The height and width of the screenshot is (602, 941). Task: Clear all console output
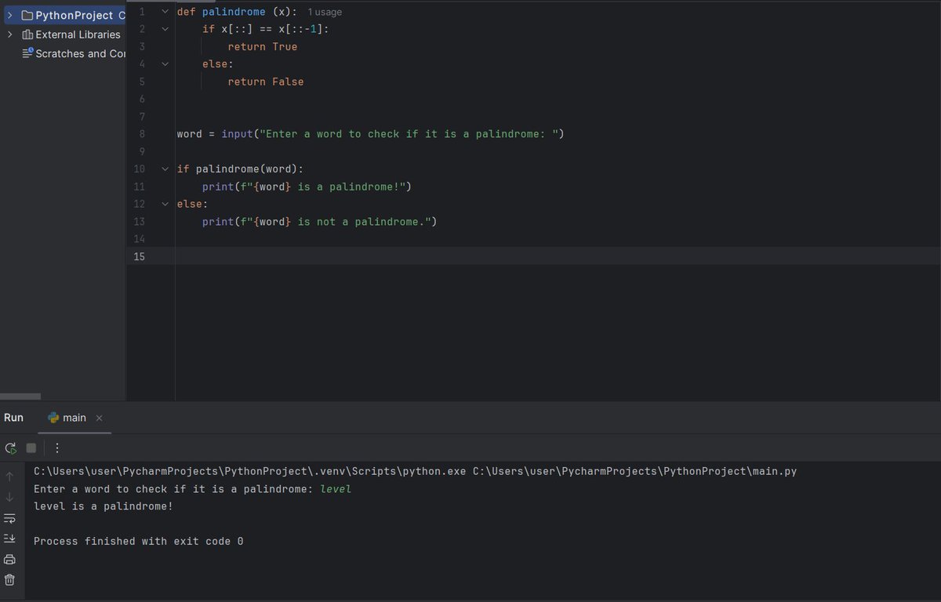pos(10,580)
